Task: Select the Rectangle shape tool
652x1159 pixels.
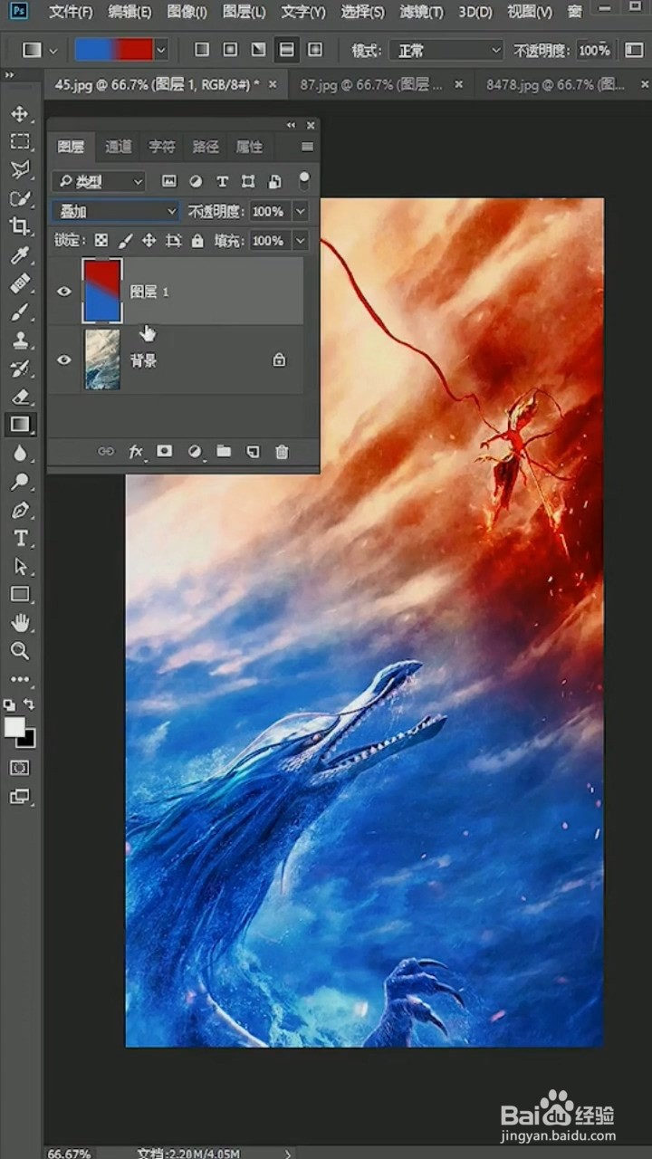Action: (20, 595)
